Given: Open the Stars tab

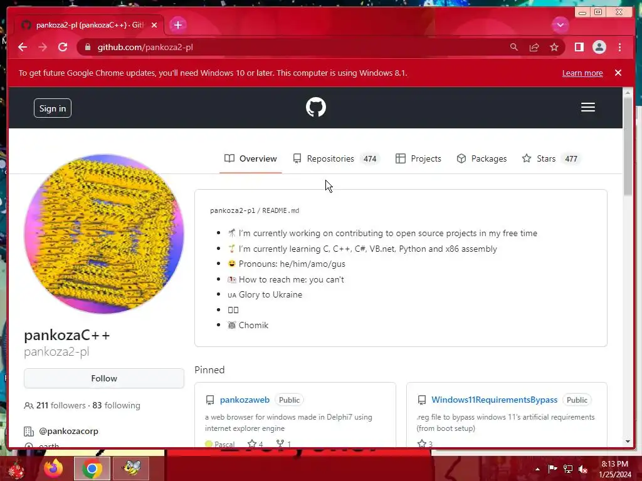Looking at the screenshot, I should (x=551, y=158).
